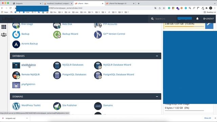Click the Acronis Backup link
This screenshot has height=122, width=217.
point(29,44)
